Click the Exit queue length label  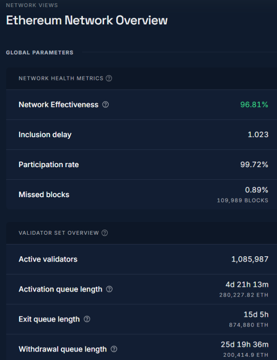(49, 319)
